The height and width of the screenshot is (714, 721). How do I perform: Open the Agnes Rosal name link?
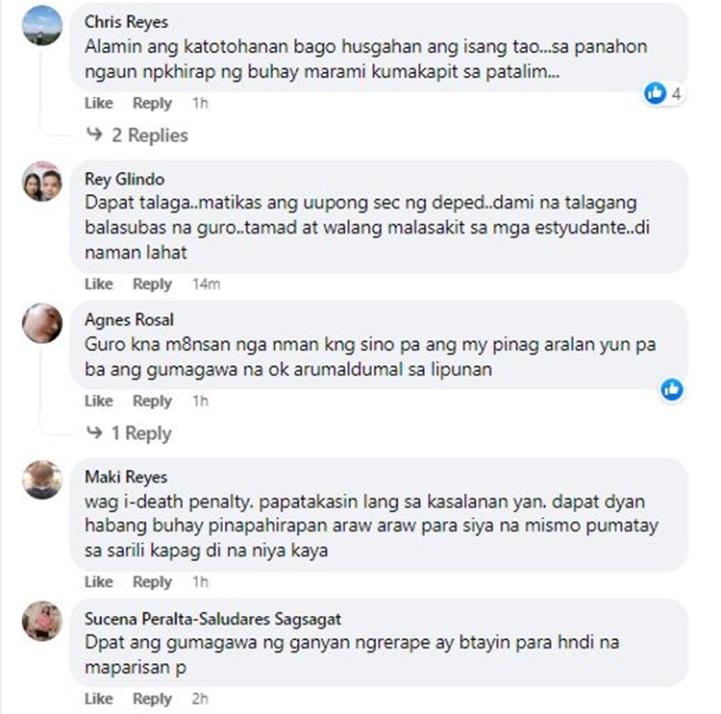[129, 320]
